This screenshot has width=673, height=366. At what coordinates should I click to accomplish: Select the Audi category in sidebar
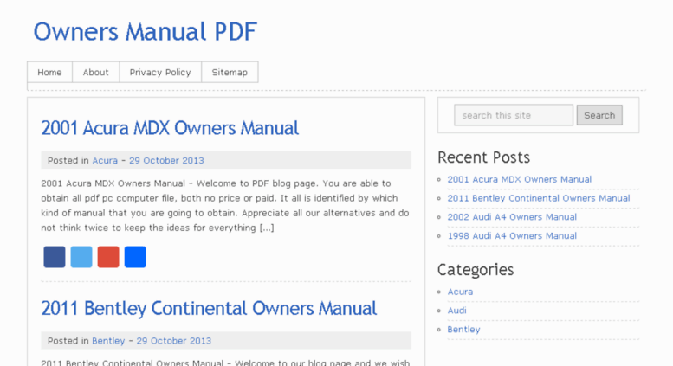(457, 311)
